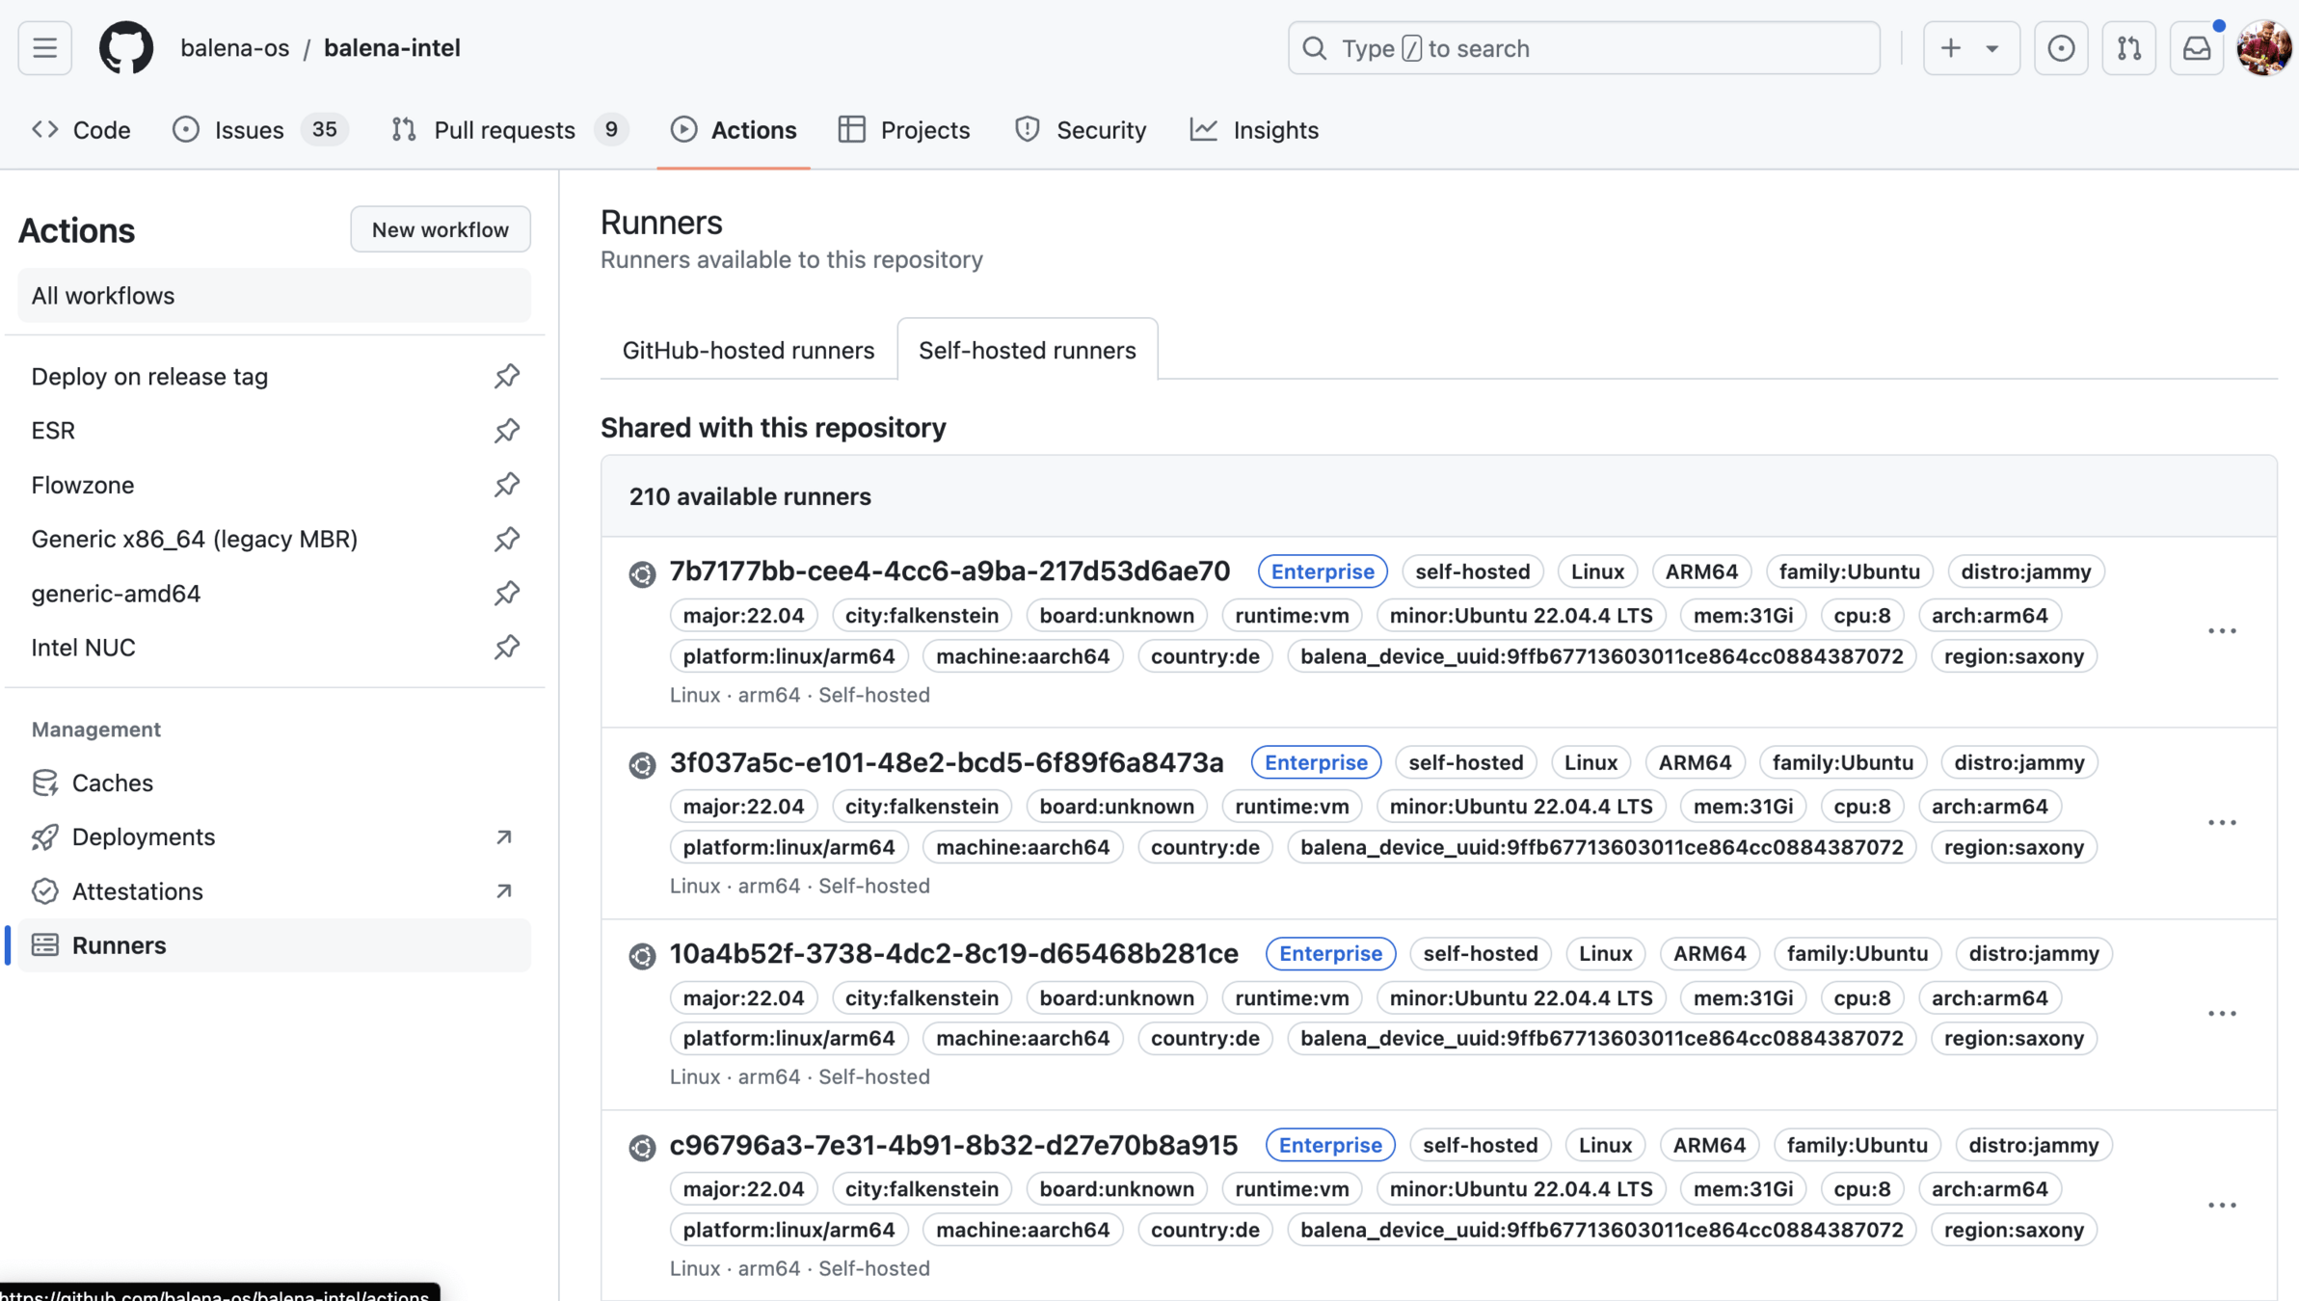Open options menu for runner 10a4b52f
The height and width of the screenshot is (1301, 2299).
pos(2222,1014)
